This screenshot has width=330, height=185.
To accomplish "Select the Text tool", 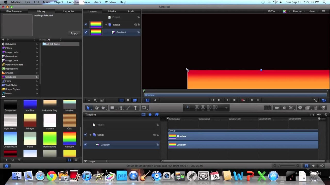I will pyautogui.click(x=136, y=108).
